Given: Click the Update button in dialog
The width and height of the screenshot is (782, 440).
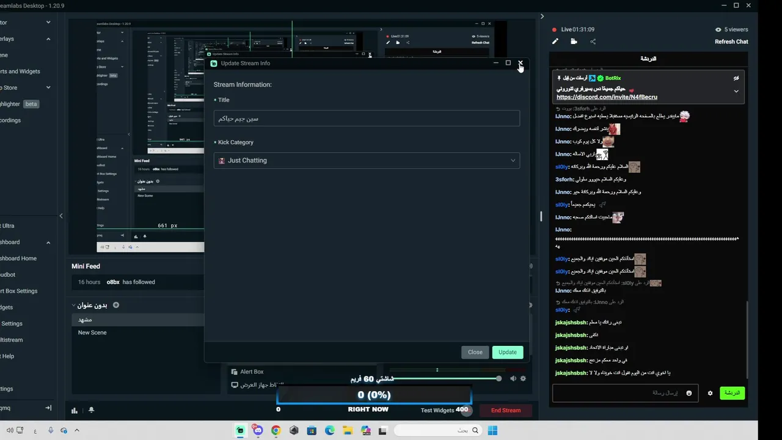Looking at the screenshot, I should click(508, 352).
